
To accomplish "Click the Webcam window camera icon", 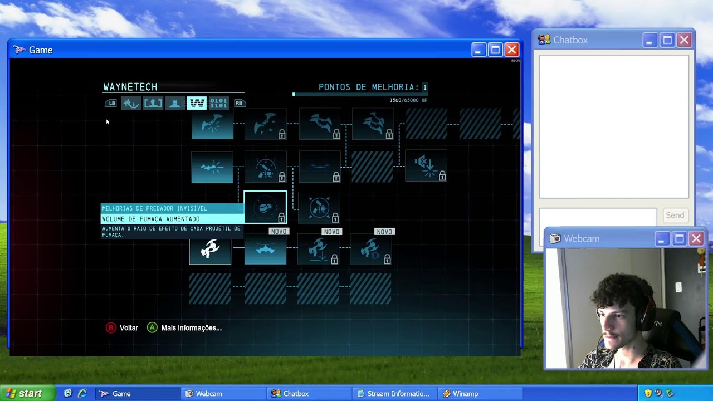I will point(555,239).
